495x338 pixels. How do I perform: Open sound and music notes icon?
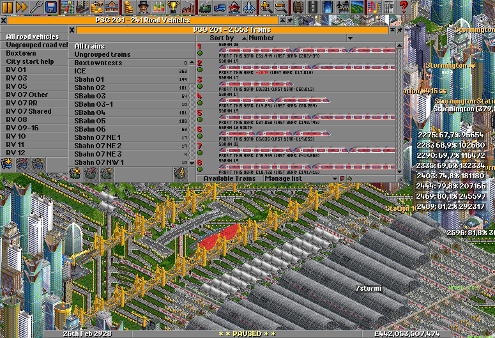374,7
